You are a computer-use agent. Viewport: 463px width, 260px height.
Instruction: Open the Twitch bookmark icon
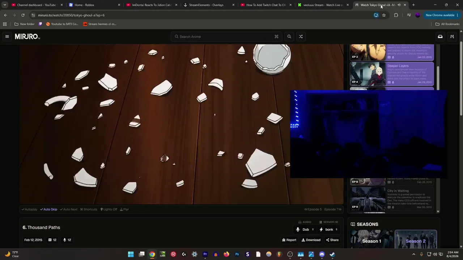tap(41, 24)
